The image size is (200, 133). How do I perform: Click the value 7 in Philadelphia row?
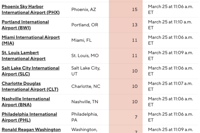coord(136,117)
